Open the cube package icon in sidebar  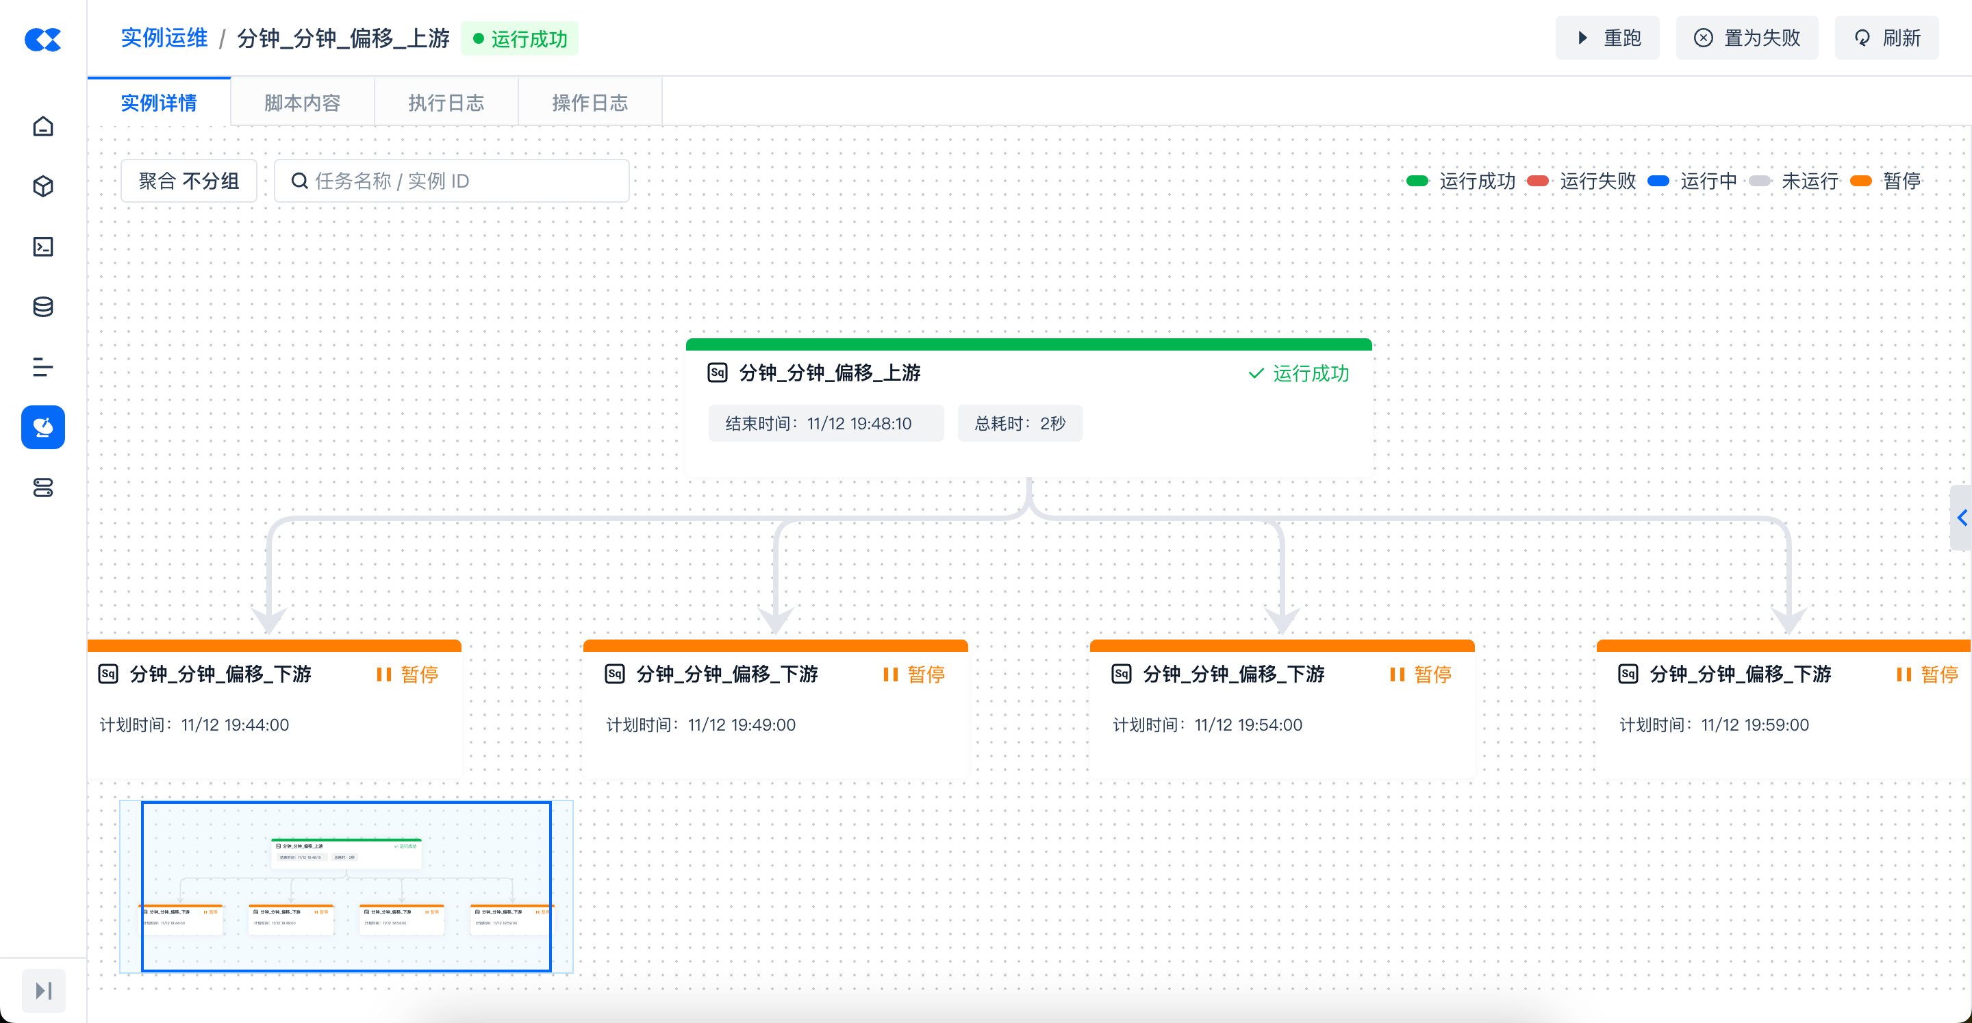[x=43, y=186]
